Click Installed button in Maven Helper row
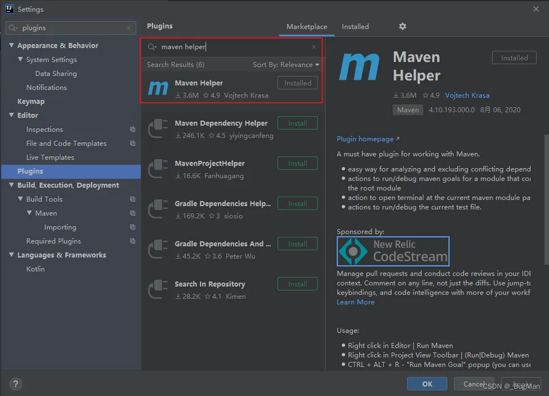The height and width of the screenshot is (396, 549). (x=298, y=83)
